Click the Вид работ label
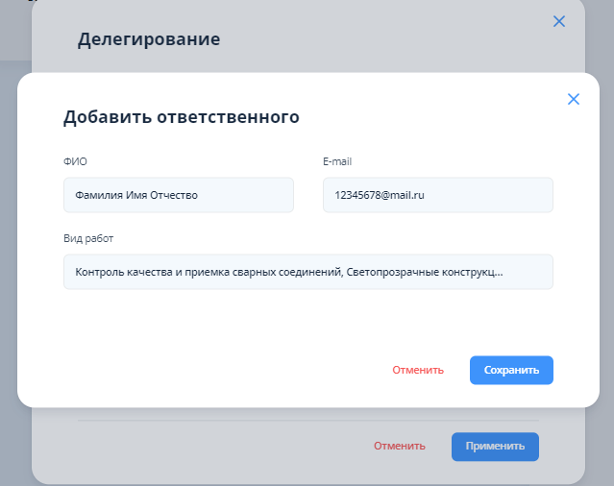The height and width of the screenshot is (486, 614). (x=88, y=238)
